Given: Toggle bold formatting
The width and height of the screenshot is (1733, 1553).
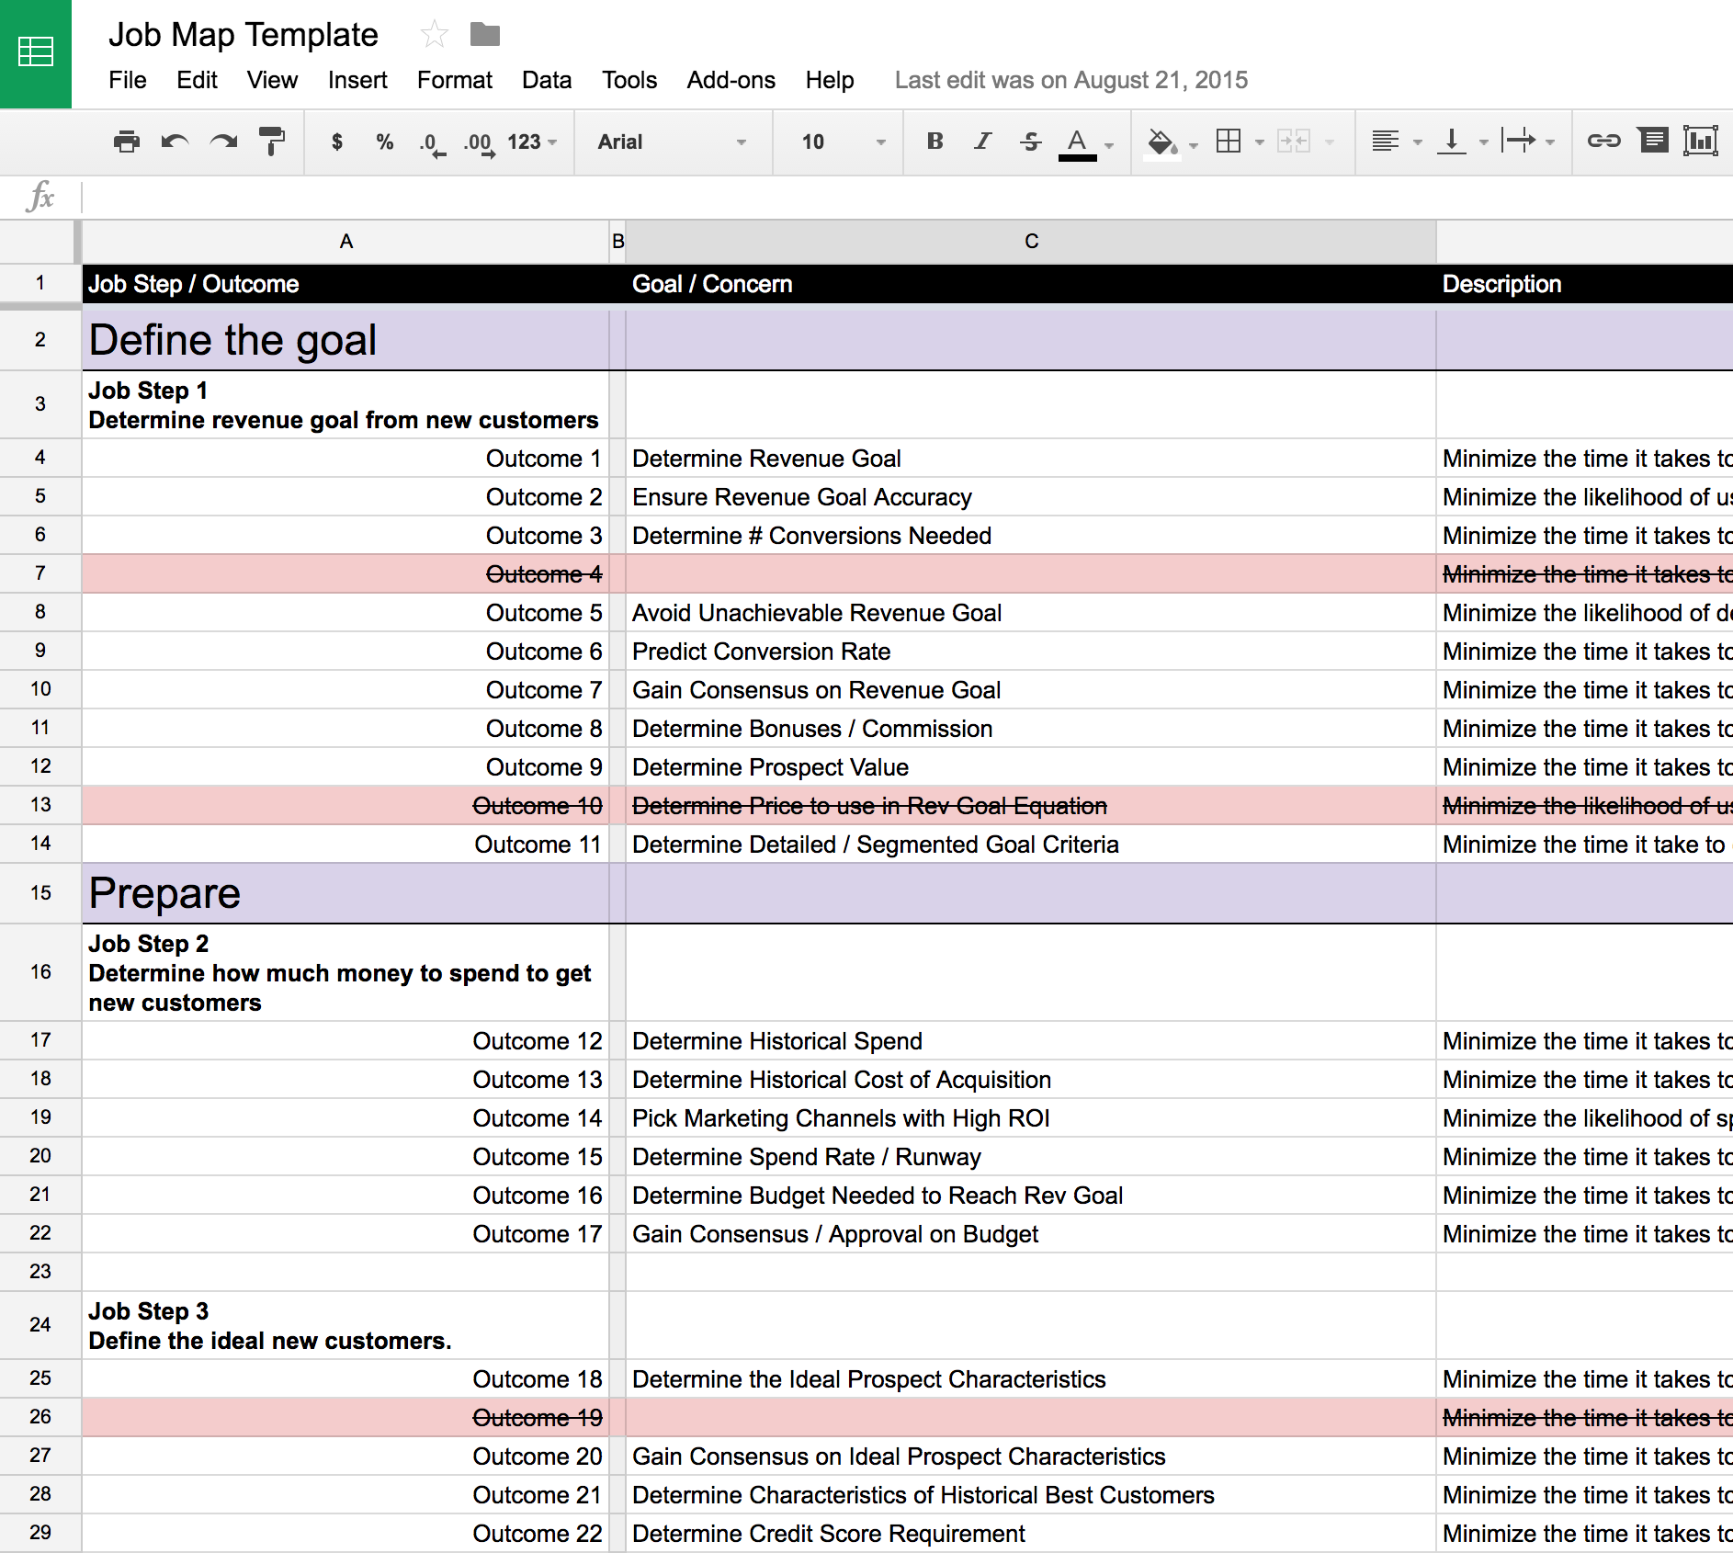Looking at the screenshot, I should point(934,142).
